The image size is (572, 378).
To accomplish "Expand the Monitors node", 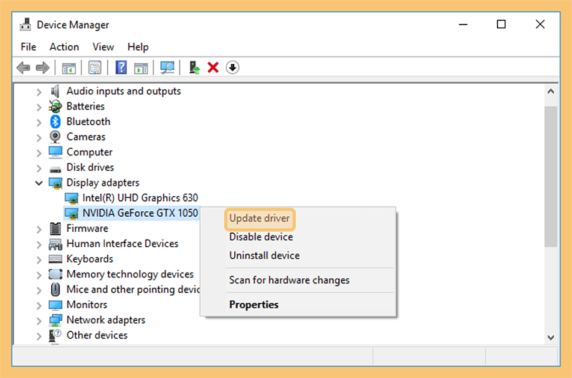I will tap(39, 305).
